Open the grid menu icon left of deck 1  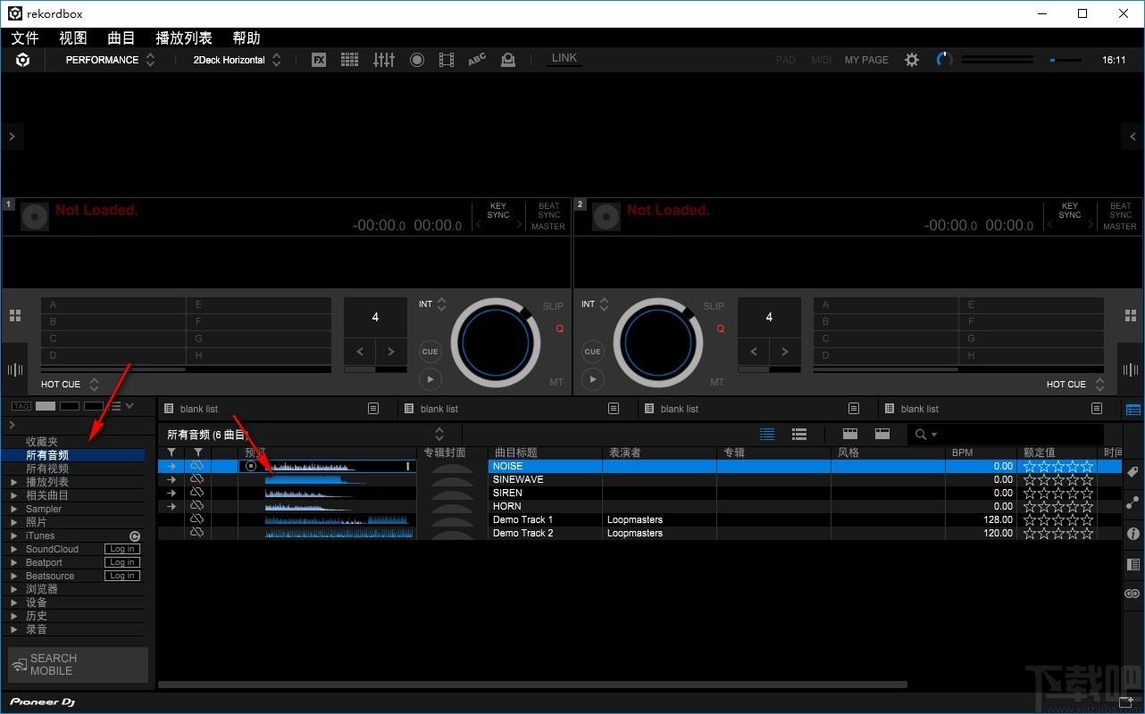tap(15, 316)
